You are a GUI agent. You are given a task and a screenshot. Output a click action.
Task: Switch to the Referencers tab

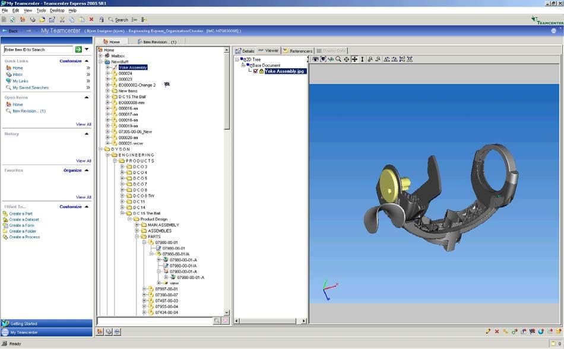tap(297, 50)
